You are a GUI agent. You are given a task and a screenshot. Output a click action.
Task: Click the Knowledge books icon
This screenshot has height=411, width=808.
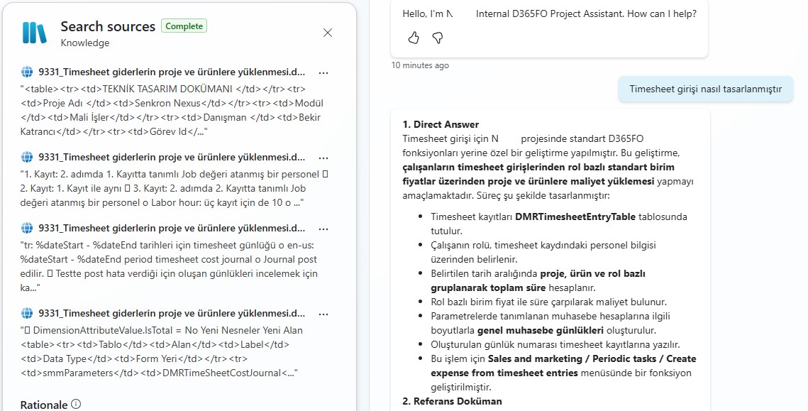pyautogui.click(x=34, y=33)
